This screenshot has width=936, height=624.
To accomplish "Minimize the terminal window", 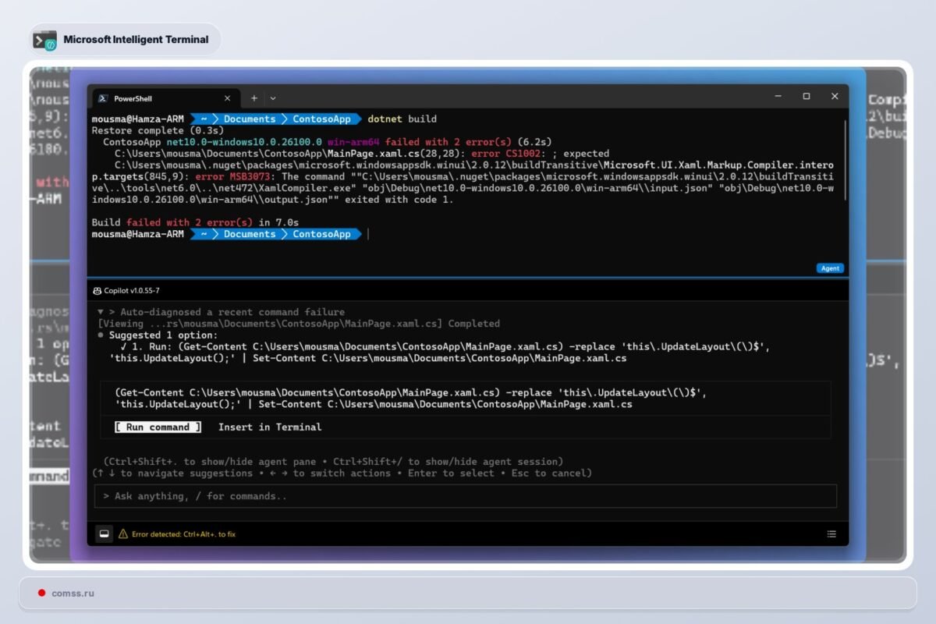I will coord(778,97).
